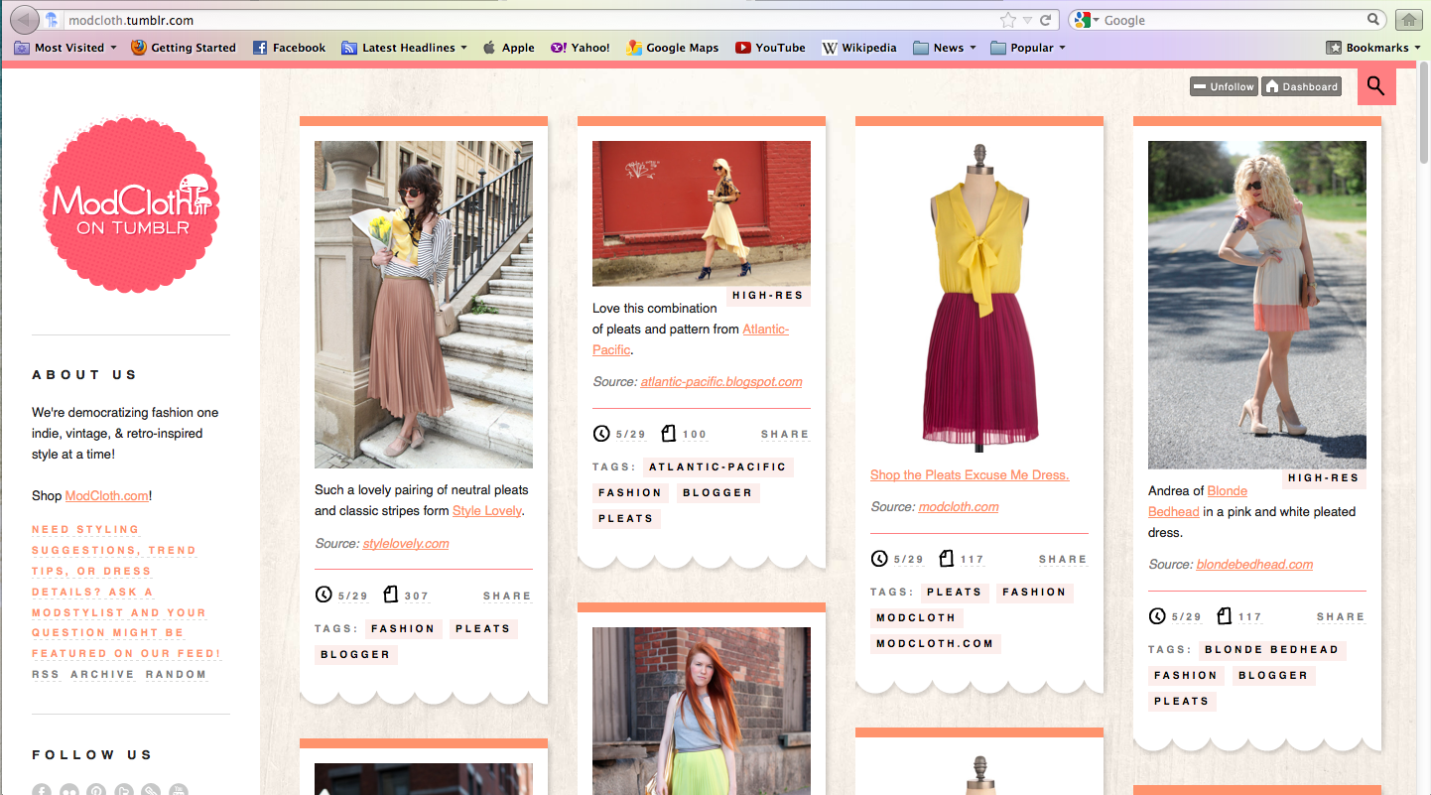Click Shop the Pleats Excuse Me Dress

click(970, 475)
